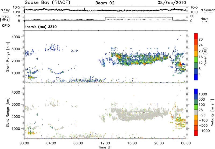The height and width of the screenshot is (149, 215).
Task: Click the "4000" tick in the power panel
Action: pyautogui.click(x=16, y=37)
